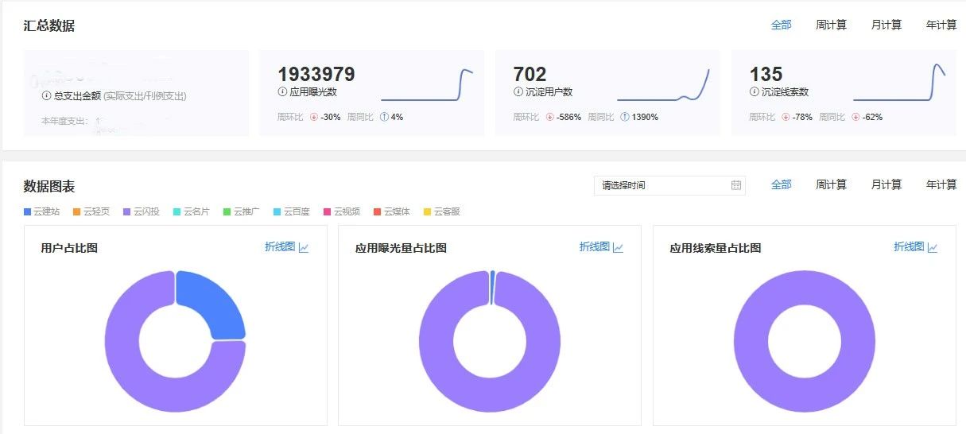Select 周计算 tab in 汇总数据 section
966x434 pixels.
831,25
